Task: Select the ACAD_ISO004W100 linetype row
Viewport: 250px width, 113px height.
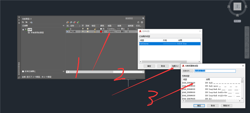Action: click(x=211, y=89)
